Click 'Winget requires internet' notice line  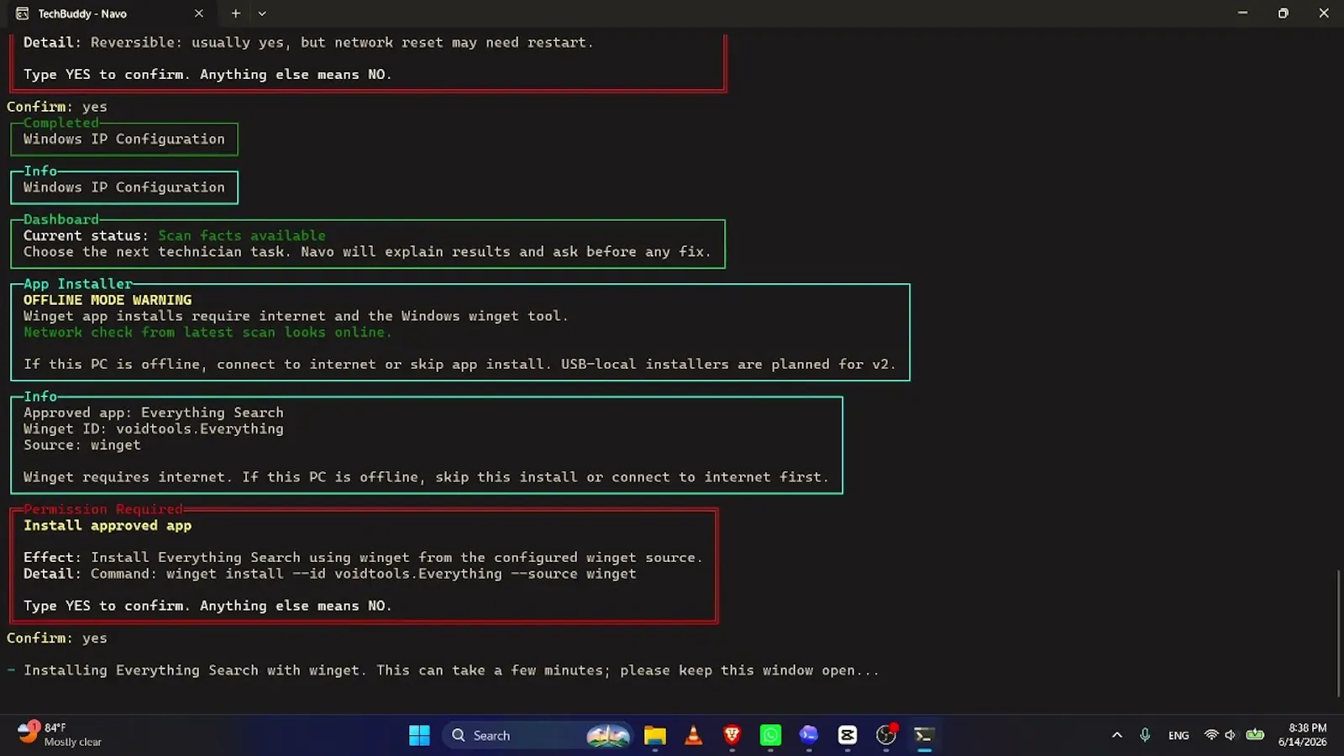pos(426,477)
